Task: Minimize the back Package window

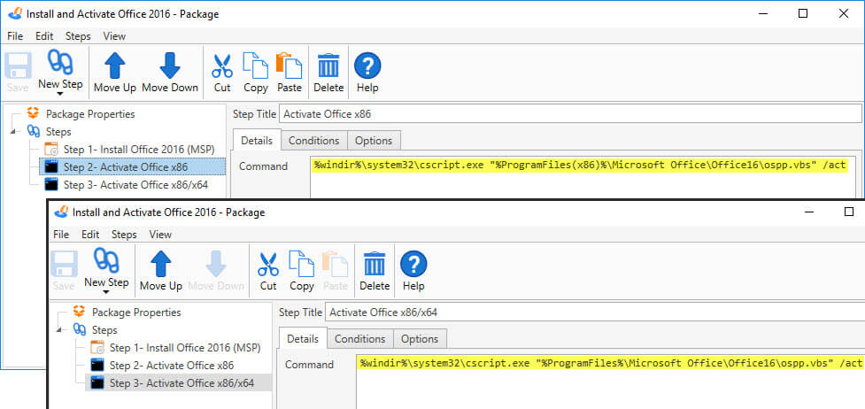Action: [x=763, y=14]
